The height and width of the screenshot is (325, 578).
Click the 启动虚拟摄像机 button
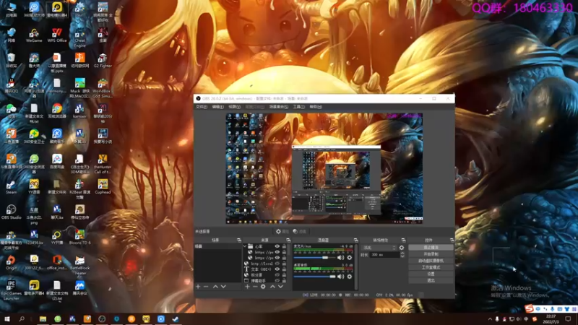click(431, 261)
